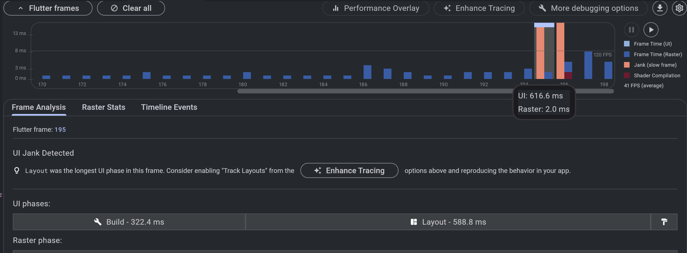Open the Timeline Events tab

click(x=169, y=107)
